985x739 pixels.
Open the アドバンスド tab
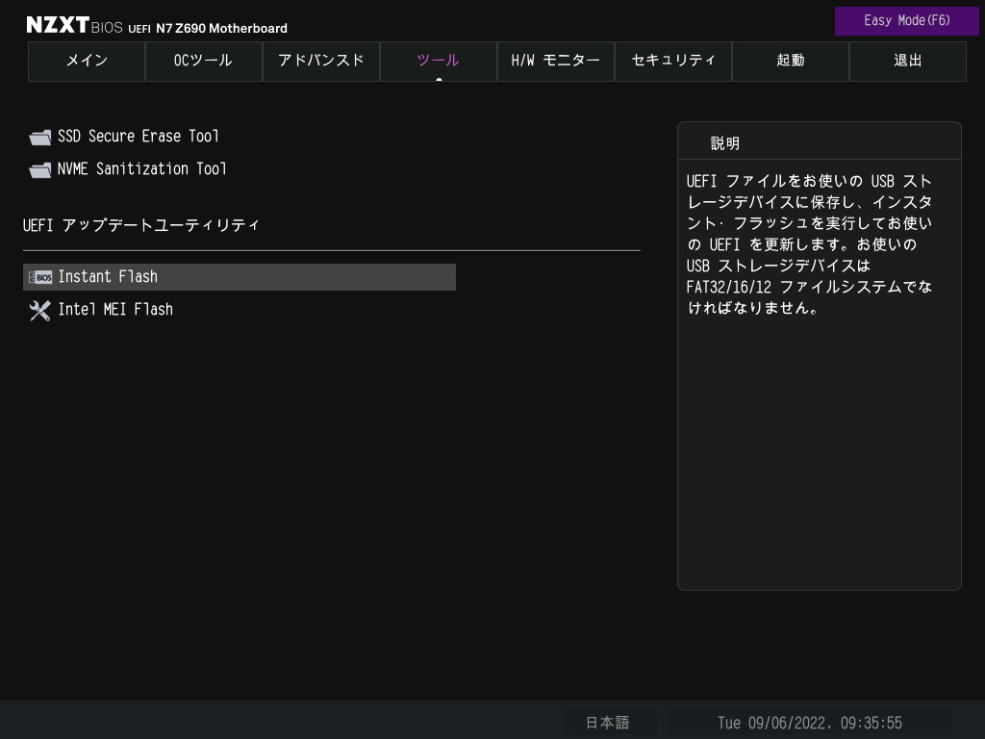click(x=321, y=61)
